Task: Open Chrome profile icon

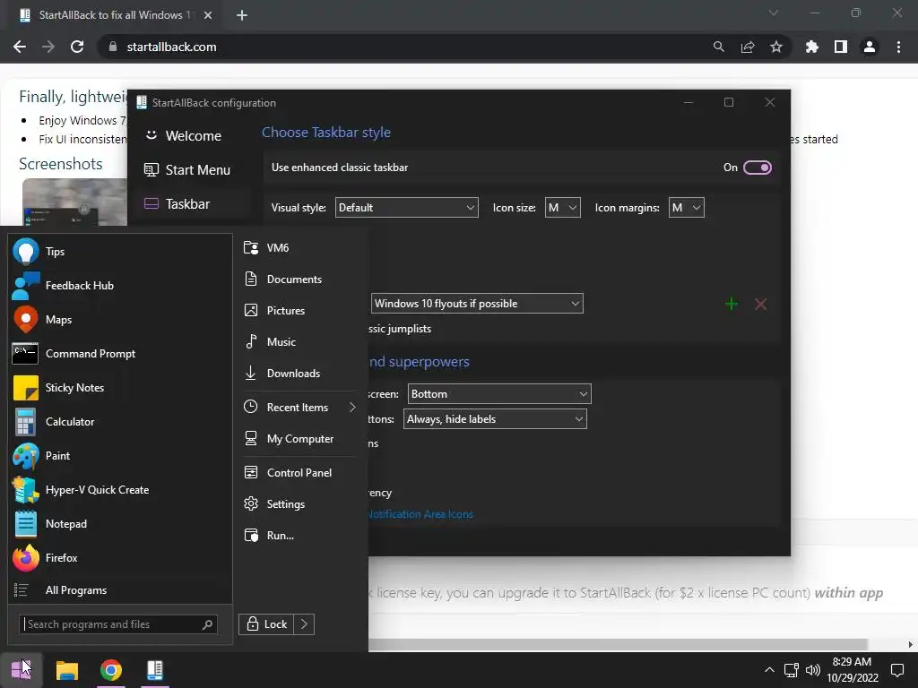Action: click(x=870, y=47)
